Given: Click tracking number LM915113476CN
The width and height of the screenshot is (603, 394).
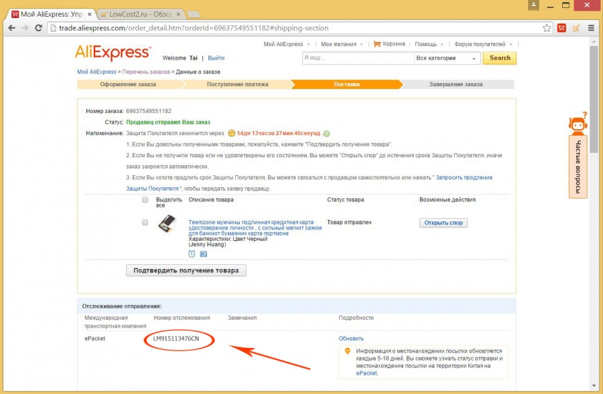Looking at the screenshot, I should tap(176, 338).
